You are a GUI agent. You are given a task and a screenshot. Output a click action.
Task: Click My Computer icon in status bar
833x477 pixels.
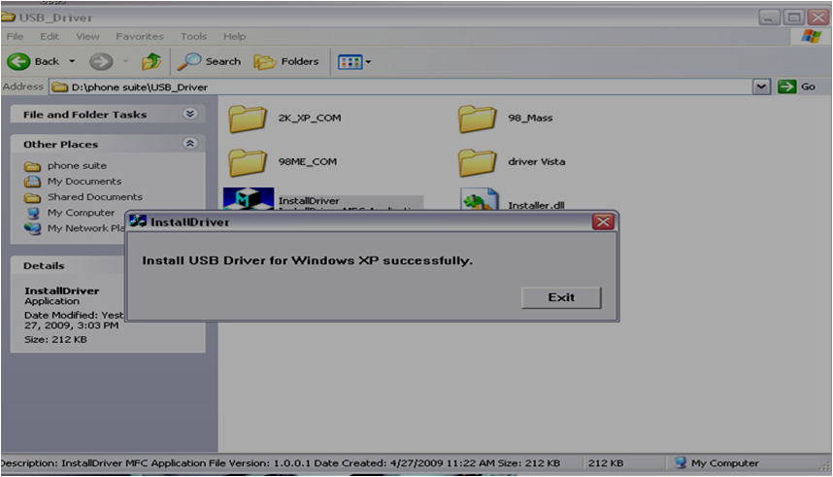pos(681,462)
